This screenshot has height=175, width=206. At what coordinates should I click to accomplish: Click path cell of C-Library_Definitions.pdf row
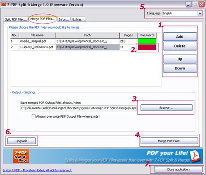pos(88,47)
